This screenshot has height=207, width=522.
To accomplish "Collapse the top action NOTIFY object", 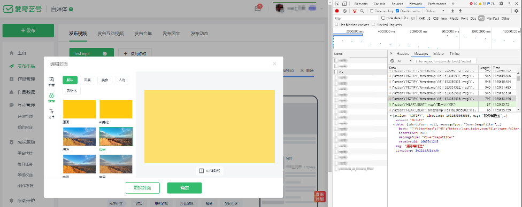I will pos(391,116).
